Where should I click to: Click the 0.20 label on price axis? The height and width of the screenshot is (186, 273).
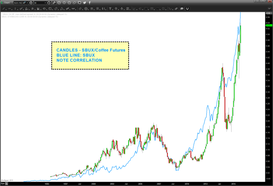tap(268, 121)
